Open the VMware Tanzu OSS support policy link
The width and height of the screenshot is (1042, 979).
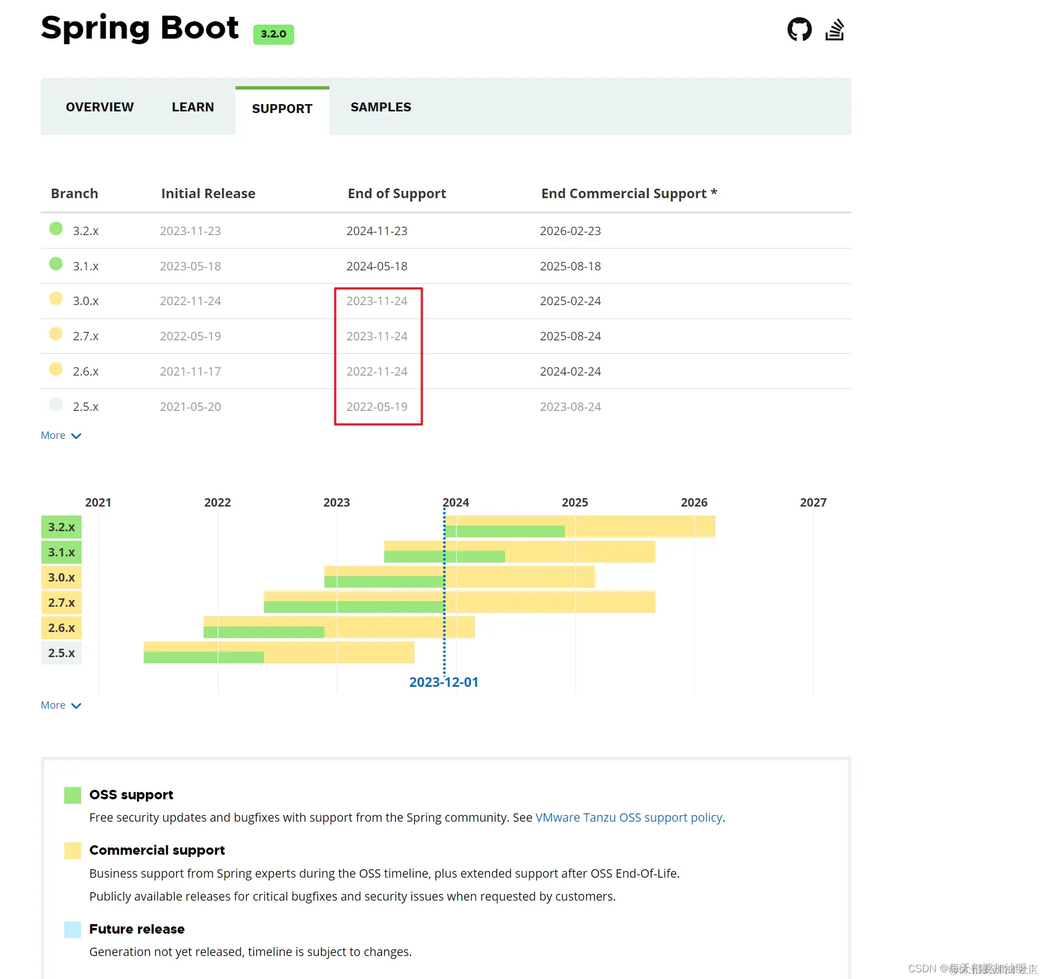point(629,817)
